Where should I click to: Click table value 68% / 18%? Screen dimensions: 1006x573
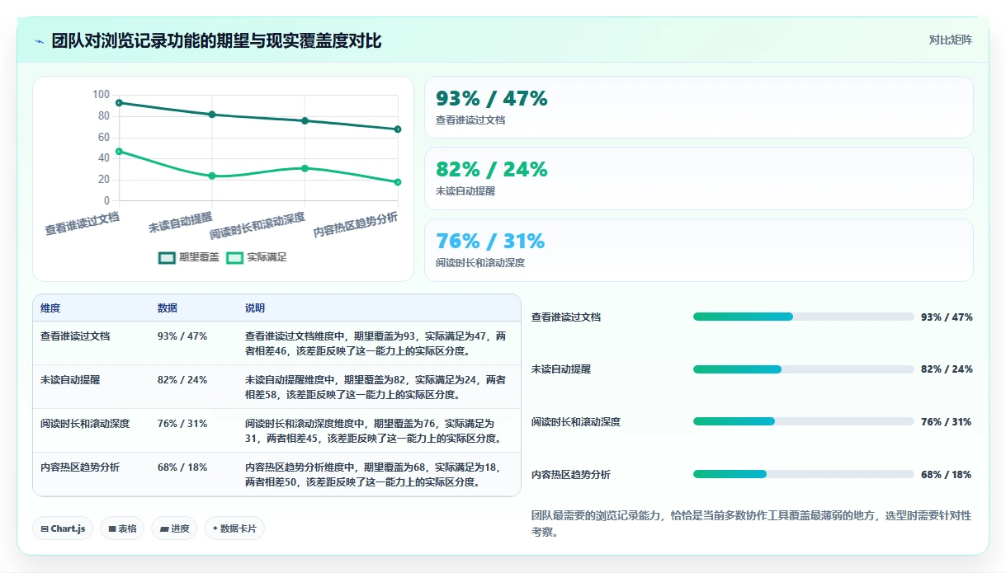point(182,467)
